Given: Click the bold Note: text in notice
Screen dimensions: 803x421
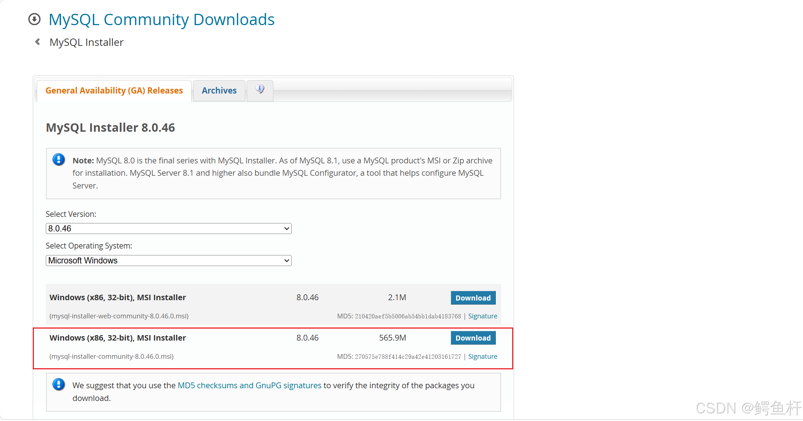Looking at the screenshot, I should (83, 160).
